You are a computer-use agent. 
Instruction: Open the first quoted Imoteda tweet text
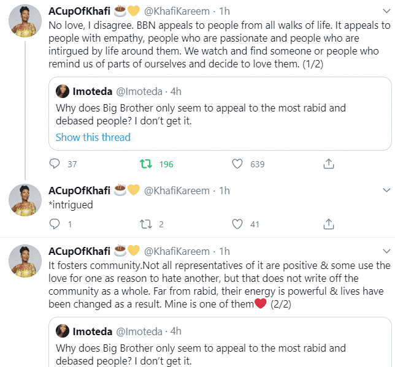(x=201, y=114)
